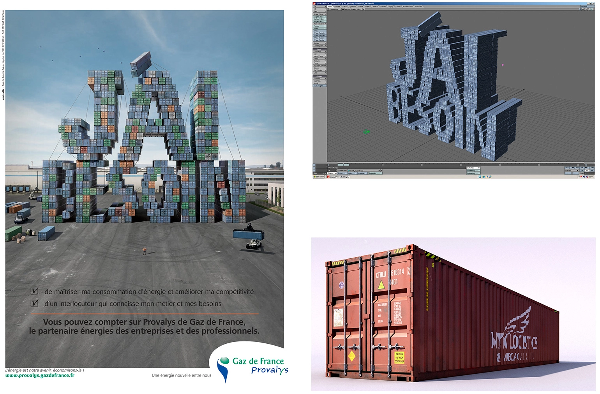
Task: Click the Démarrer start button
Action: (x=319, y=177)
